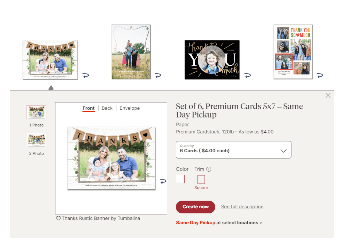Flip the black Thank You card

coord(247,76)
